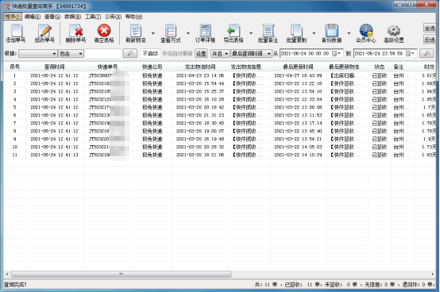The image size is (440, 292).
Task: Expand the arrow next to 批量复制
Action: point(314,33)
